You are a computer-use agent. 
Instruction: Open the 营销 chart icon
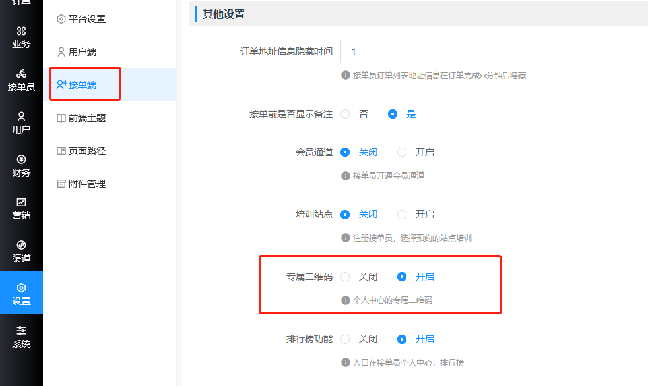click(22, 202)
